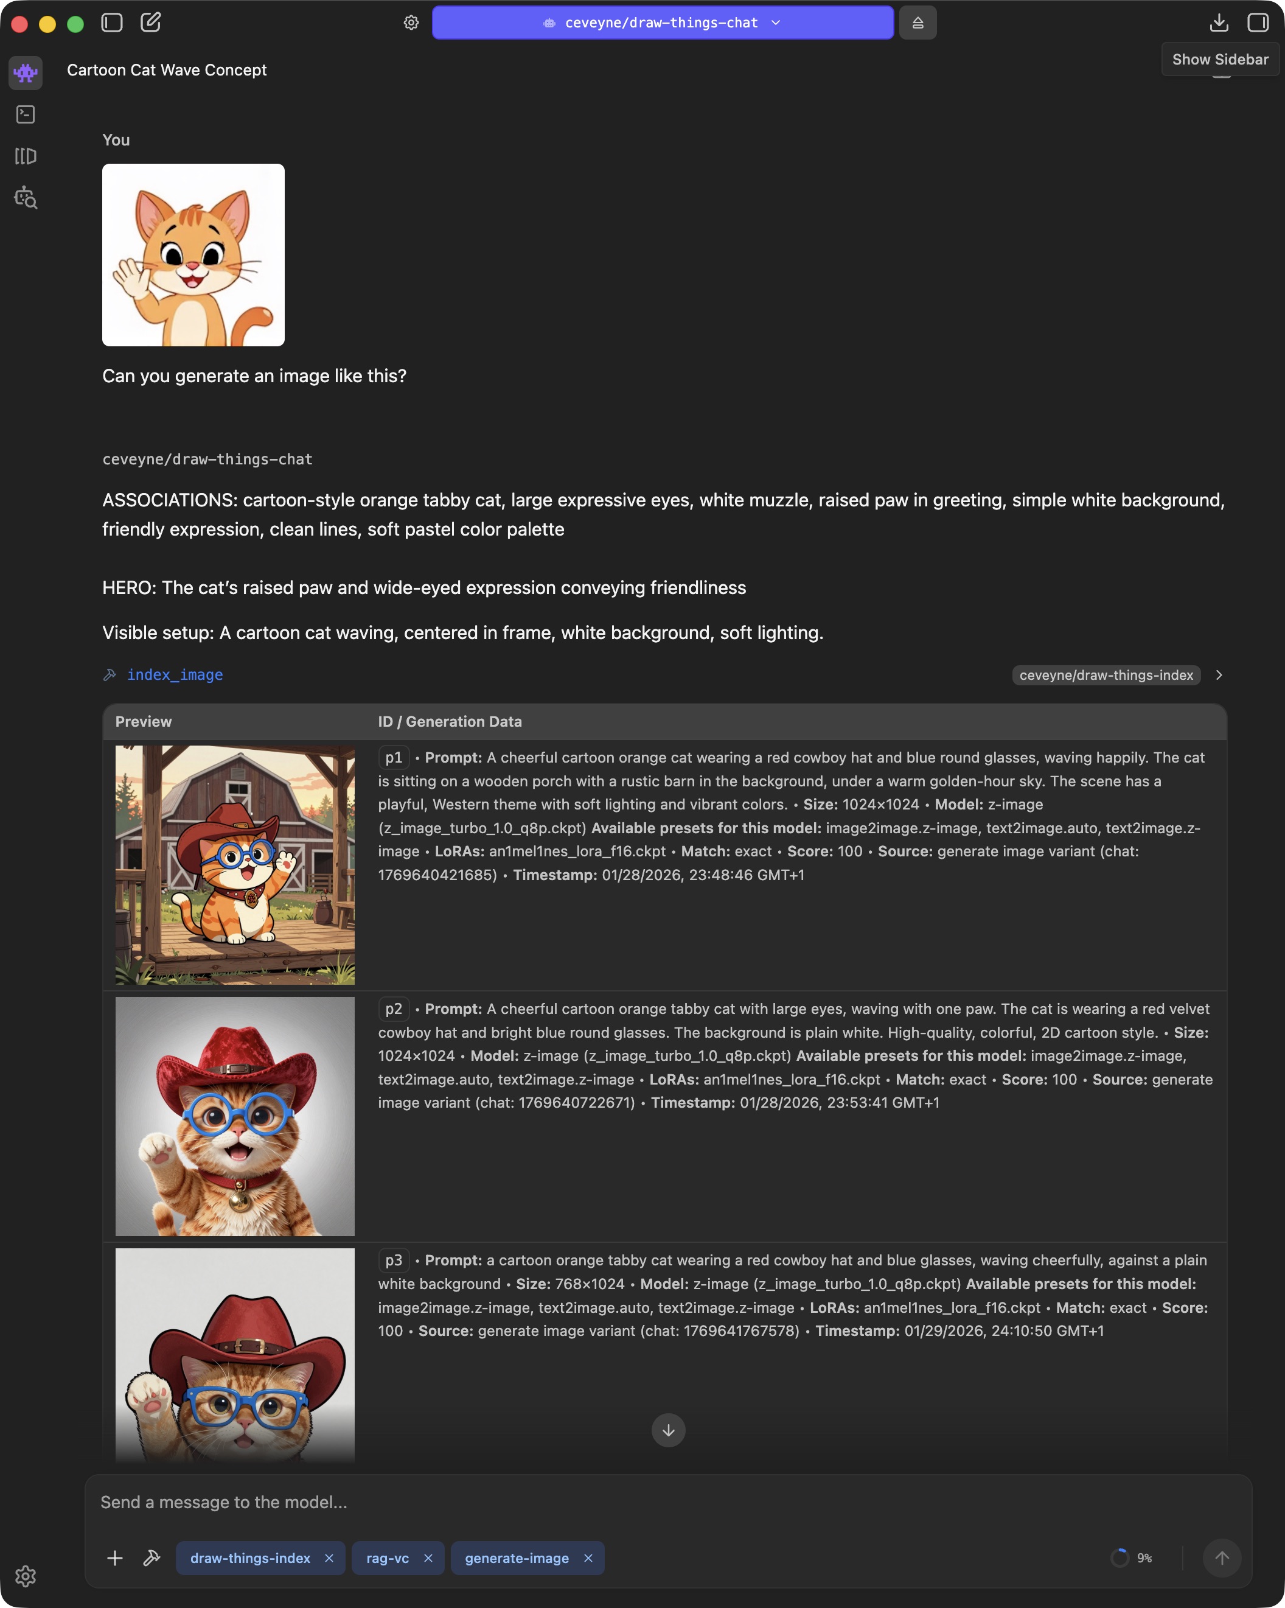The image size is (1285, 1608).
Task: Remove the rag-vc plugin chip
Action: click(x=428, y=1558)
